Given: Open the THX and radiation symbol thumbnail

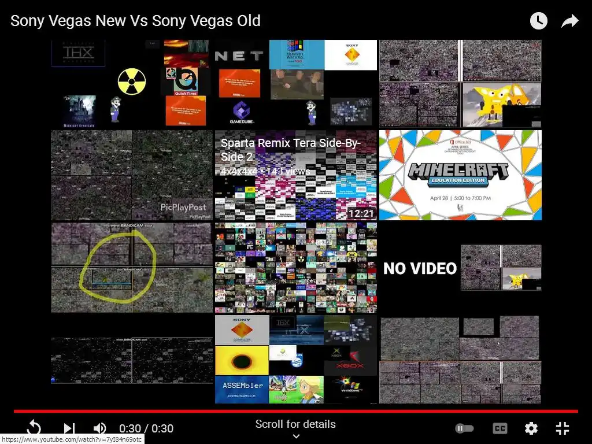Looking at the screenshot, I should (x=132, y=83).
